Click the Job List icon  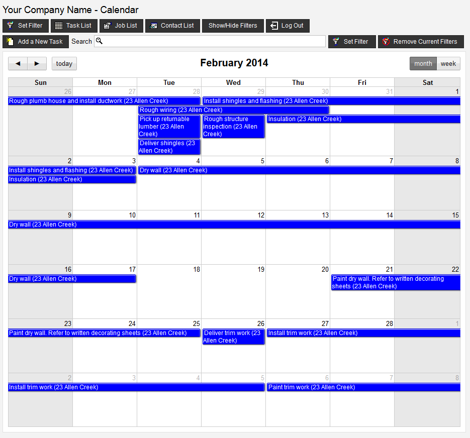(x=107, y=26)
